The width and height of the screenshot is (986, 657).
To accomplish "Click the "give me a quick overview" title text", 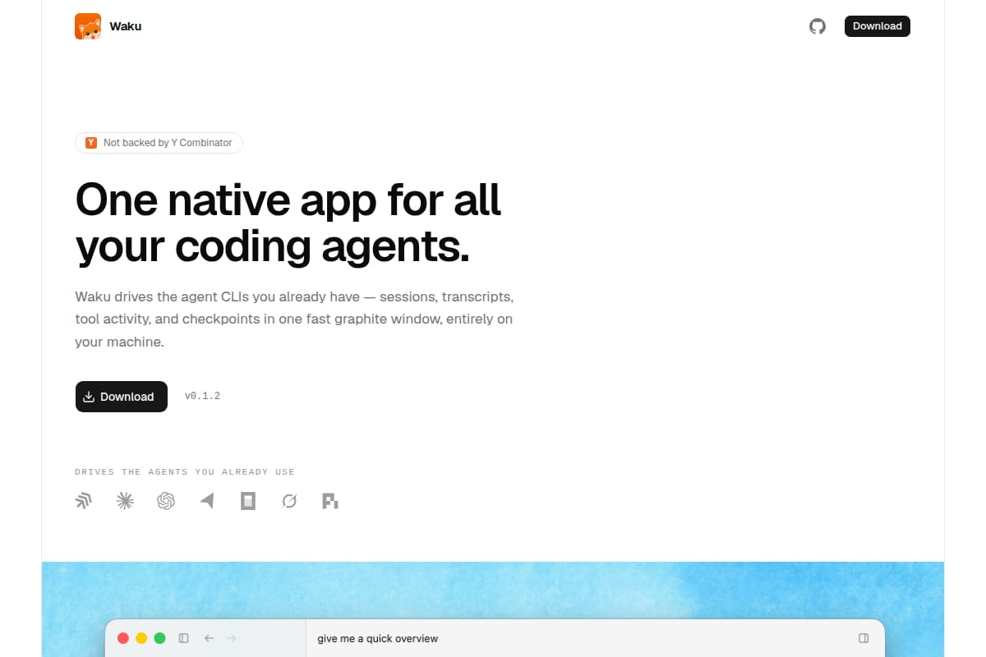I will [x=378, y=639].
